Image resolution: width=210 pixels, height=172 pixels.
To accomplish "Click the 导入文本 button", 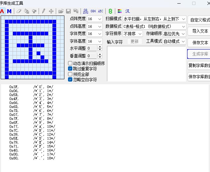I will coord(199,31).
